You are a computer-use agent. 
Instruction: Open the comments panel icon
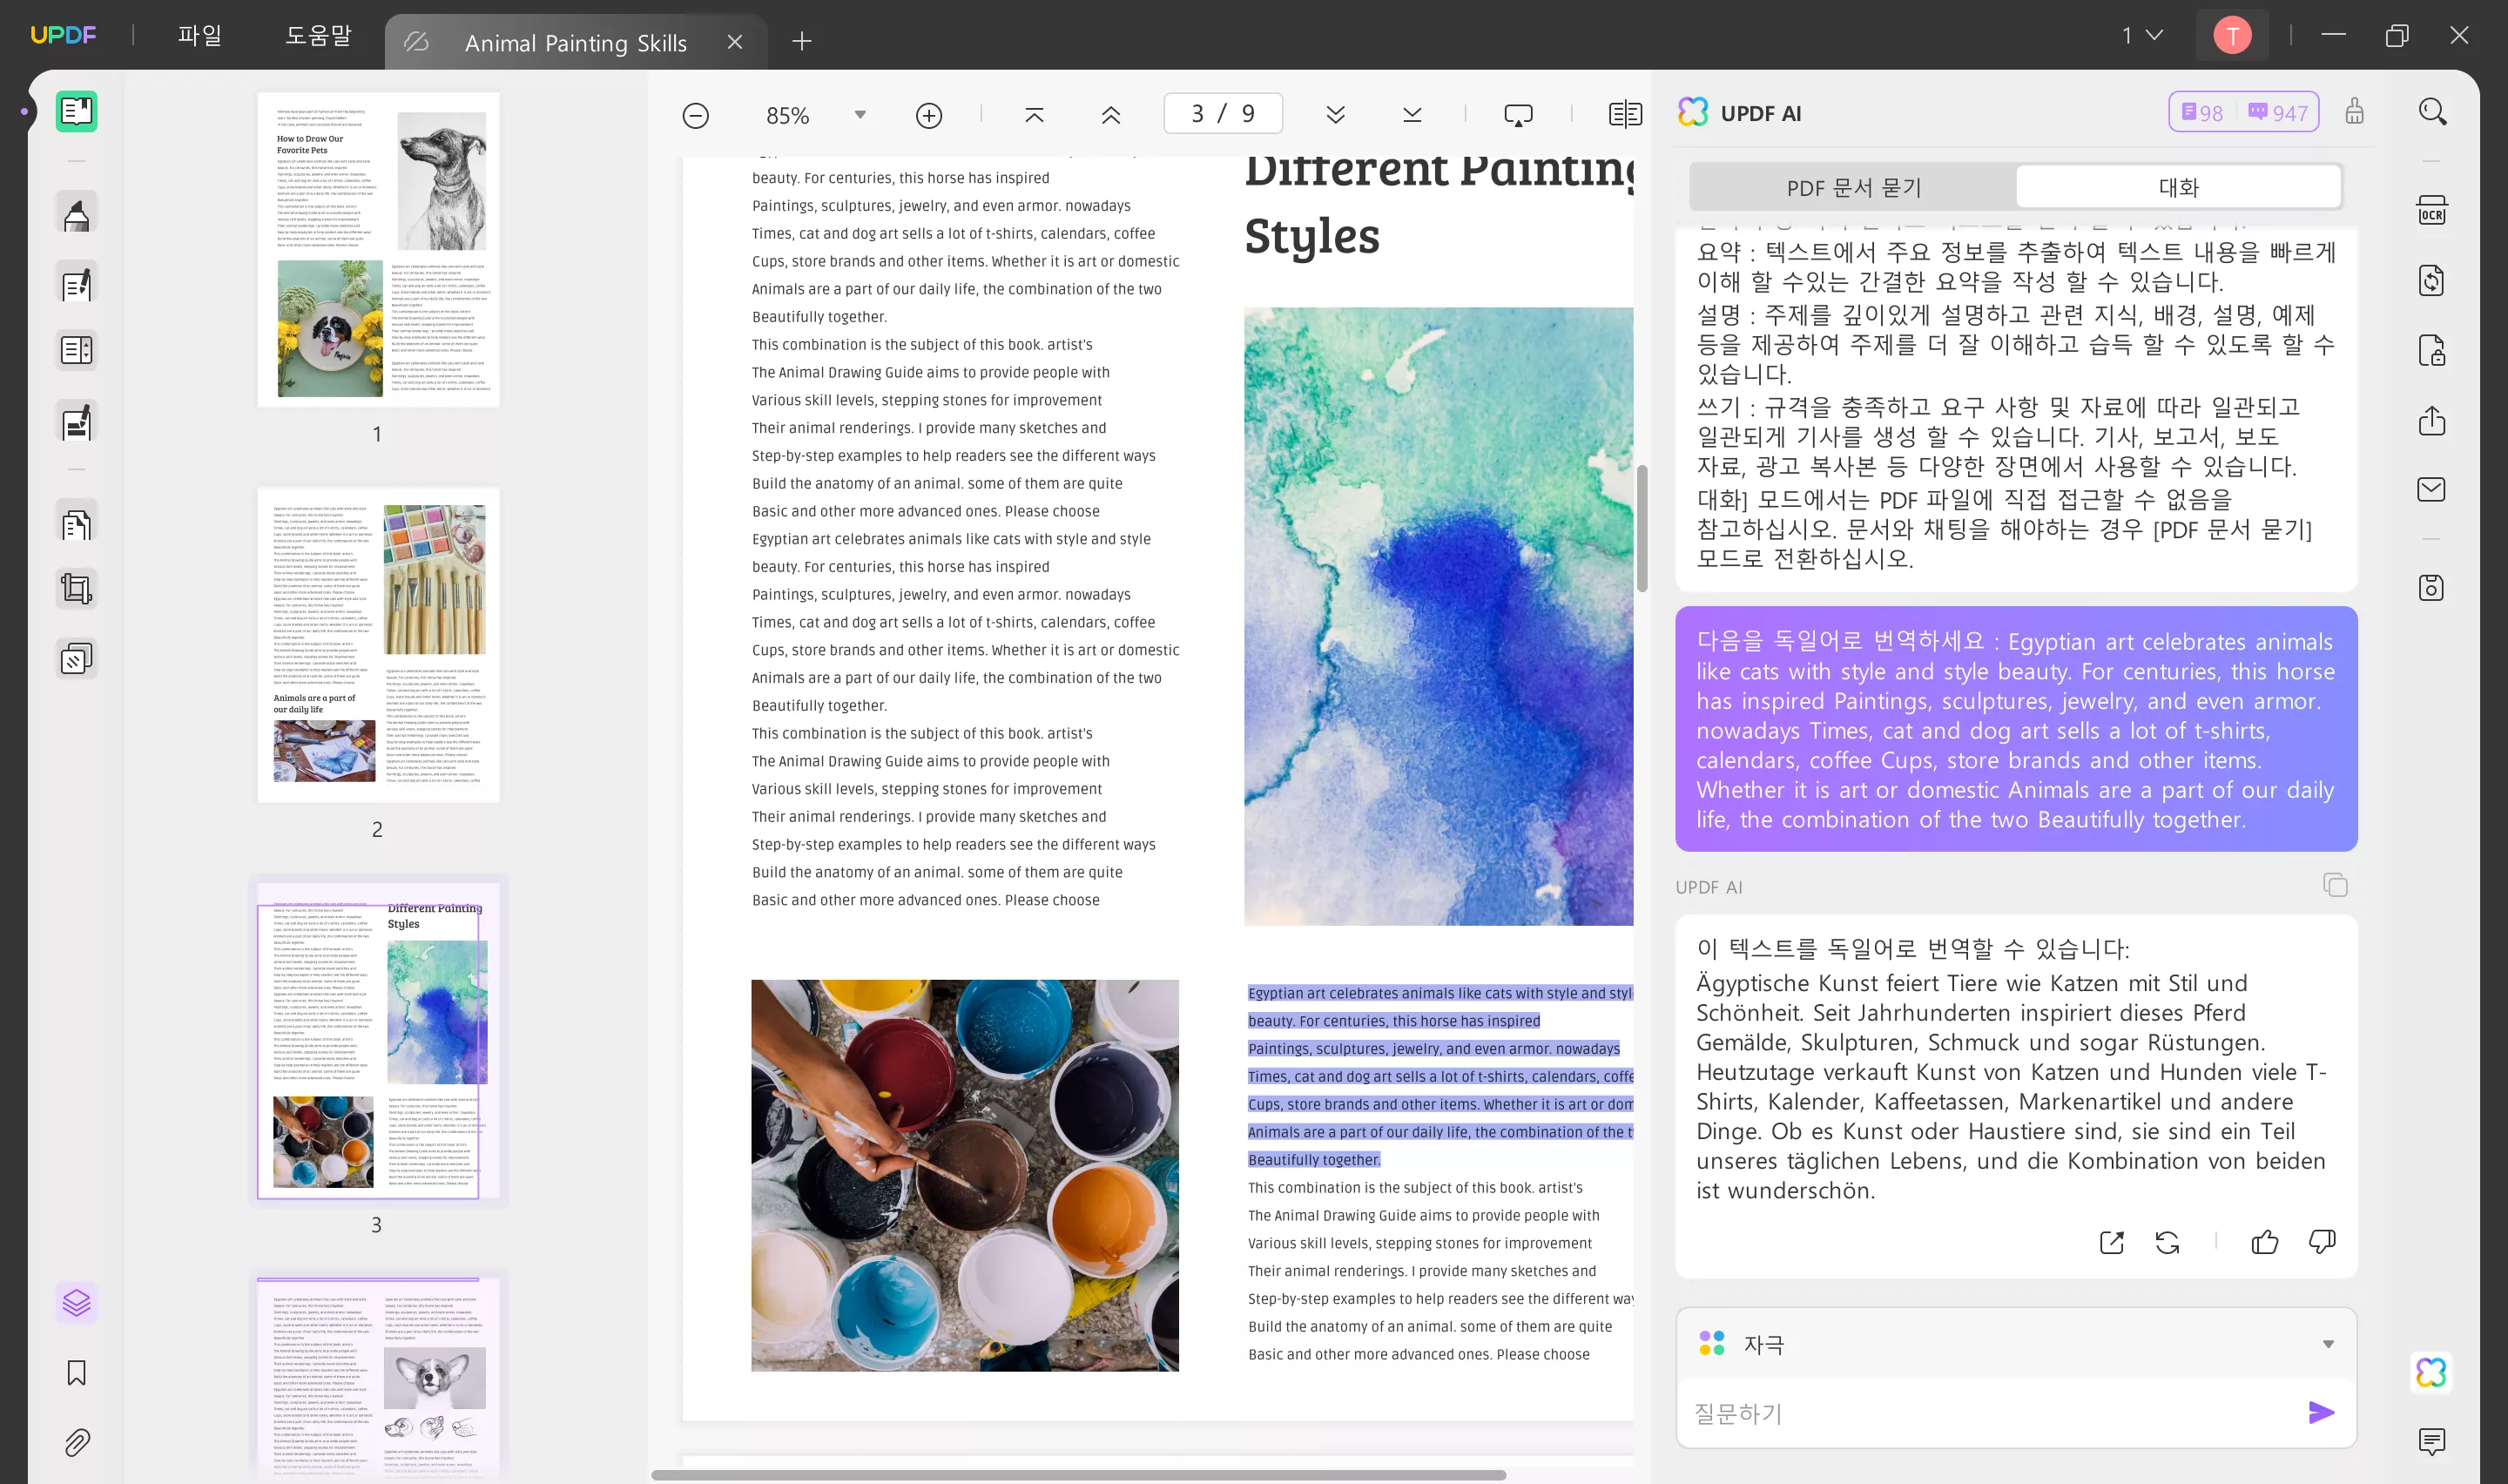tap(2432, 1441)
